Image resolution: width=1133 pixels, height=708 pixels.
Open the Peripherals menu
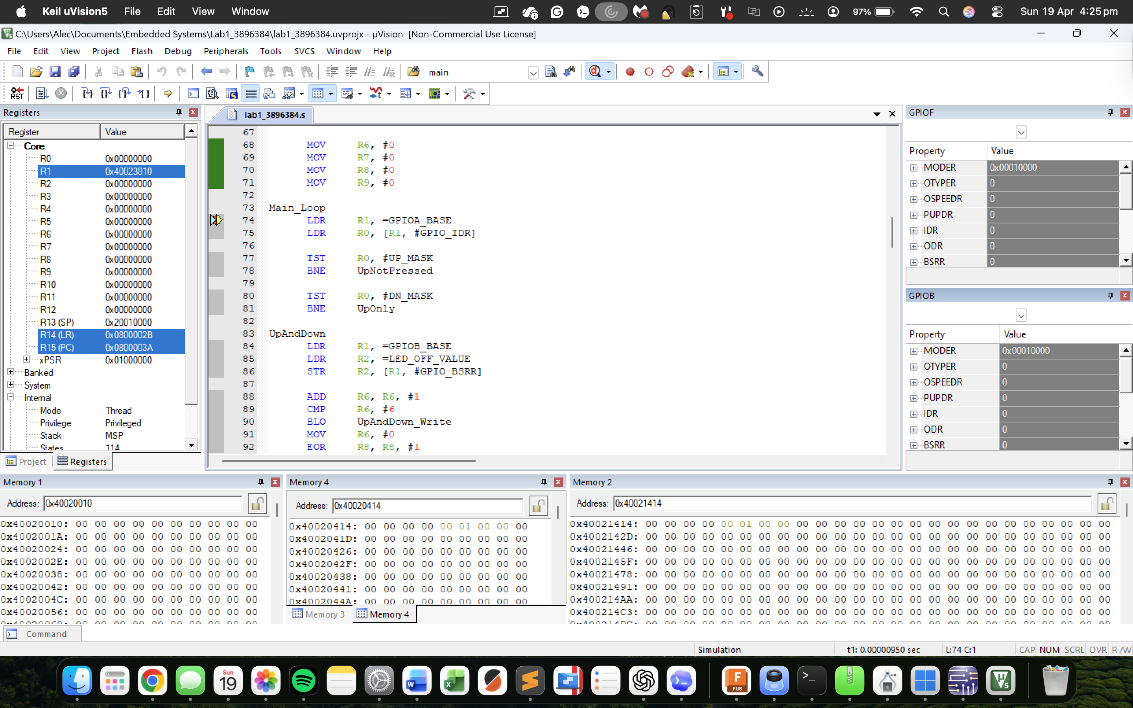226,51
